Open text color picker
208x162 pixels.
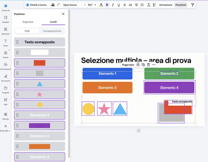(x=101, y=5)
